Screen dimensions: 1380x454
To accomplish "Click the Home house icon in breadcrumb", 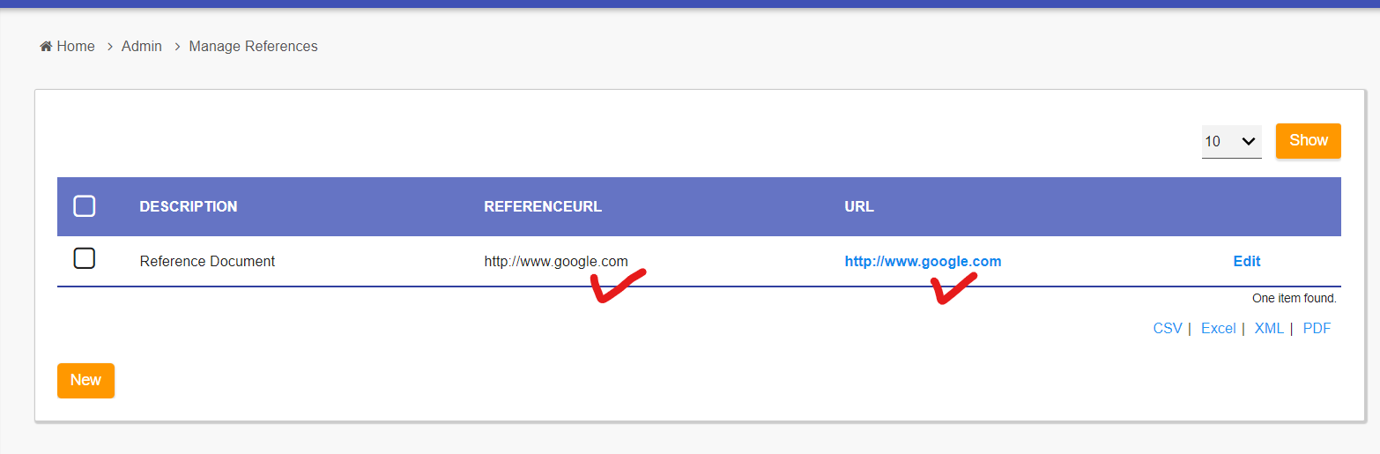I will [46, 46].
